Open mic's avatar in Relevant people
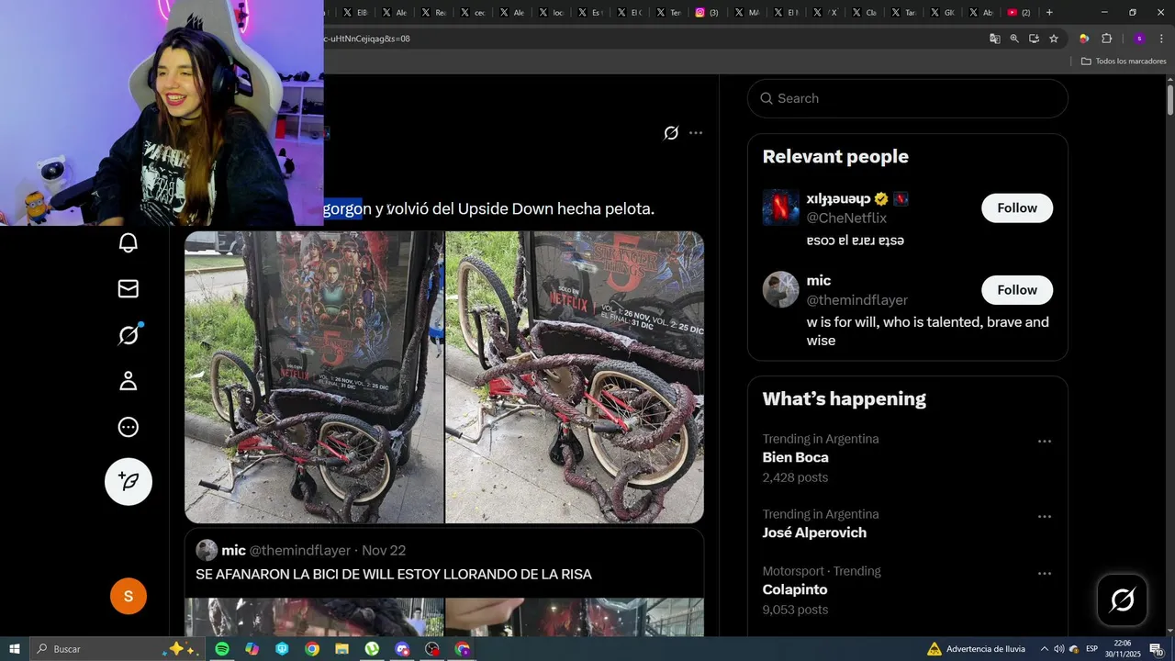 [x=780, y=290]
